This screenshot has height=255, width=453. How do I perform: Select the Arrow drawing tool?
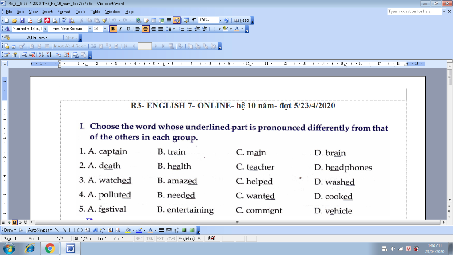click(65, 230)
